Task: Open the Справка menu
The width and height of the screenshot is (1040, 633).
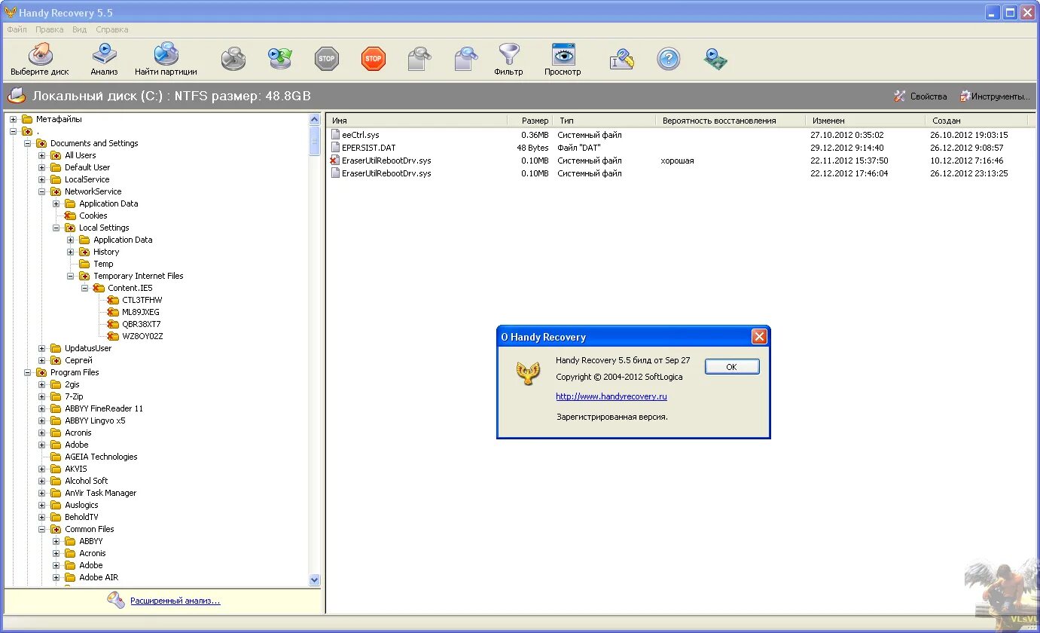Action: [111, 29]
